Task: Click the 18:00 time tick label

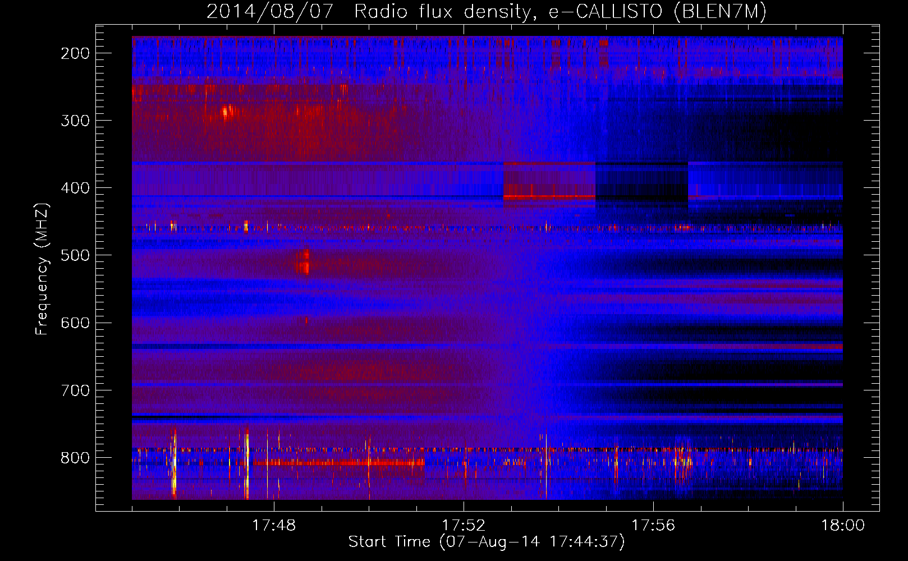Action: [843, 525]
